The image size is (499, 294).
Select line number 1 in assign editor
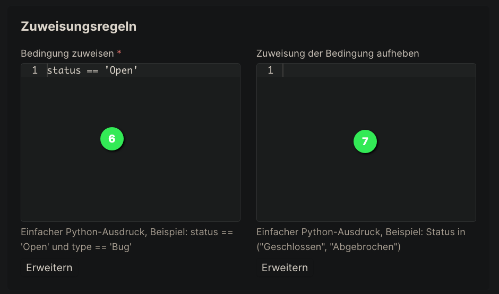35,70
